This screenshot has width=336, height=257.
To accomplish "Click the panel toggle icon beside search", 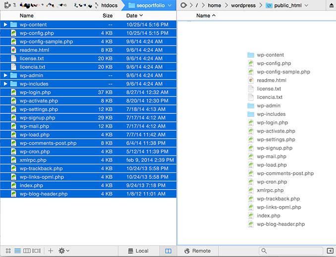I will click(330, 251).
